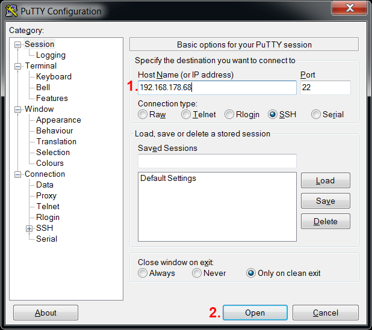Viewport: 372px width, 330px height.
Task: Open Bell settings category
Action: (43, 87)
